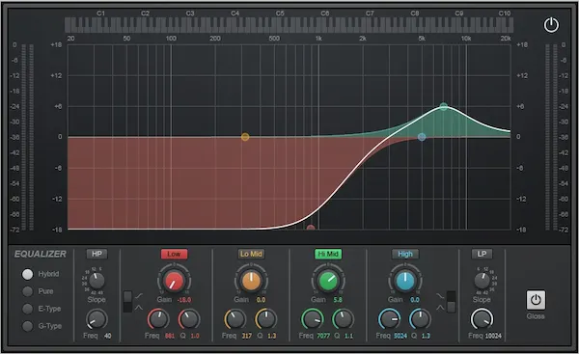Click the Low band Q knob
Image resolution: width=579 pixels, height=354 pixels.
click(x=189, y=319)
